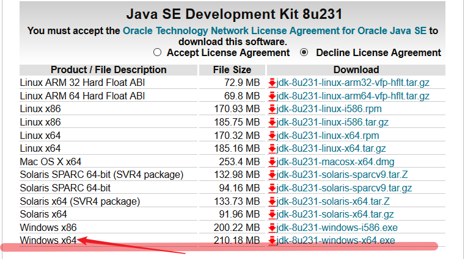Download jdk-8u231-linux-i586.tar.gz

(x=332, y=122)
